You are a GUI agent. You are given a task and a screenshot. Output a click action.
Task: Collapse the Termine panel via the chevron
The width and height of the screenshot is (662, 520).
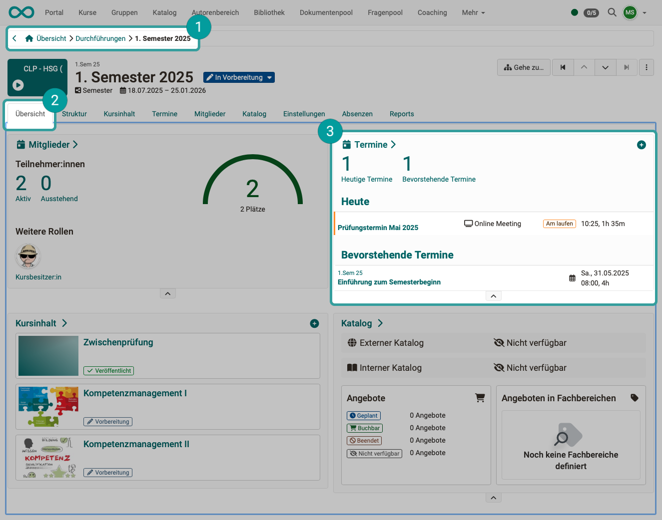493,295
